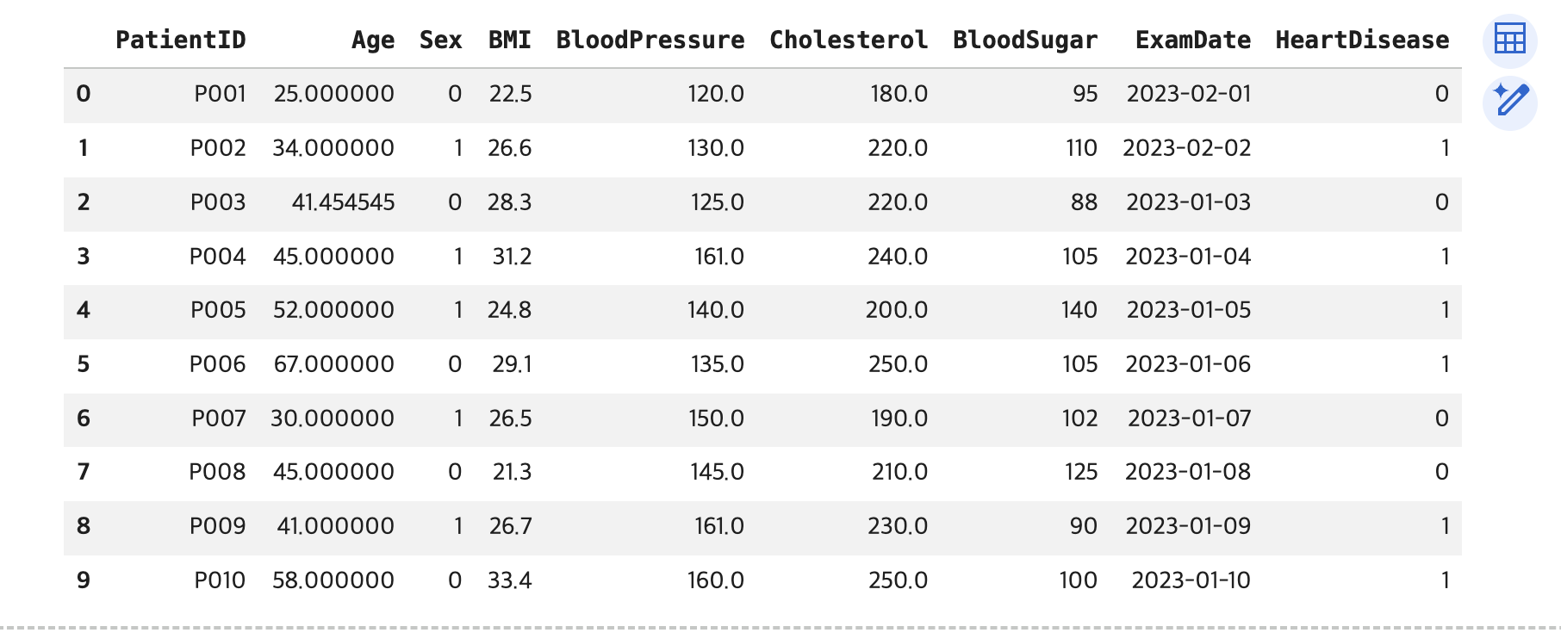This screenshot has width=1561, height=639.
Task: Select row index 9
Action: pyautogui.click(x=84, y=580)
